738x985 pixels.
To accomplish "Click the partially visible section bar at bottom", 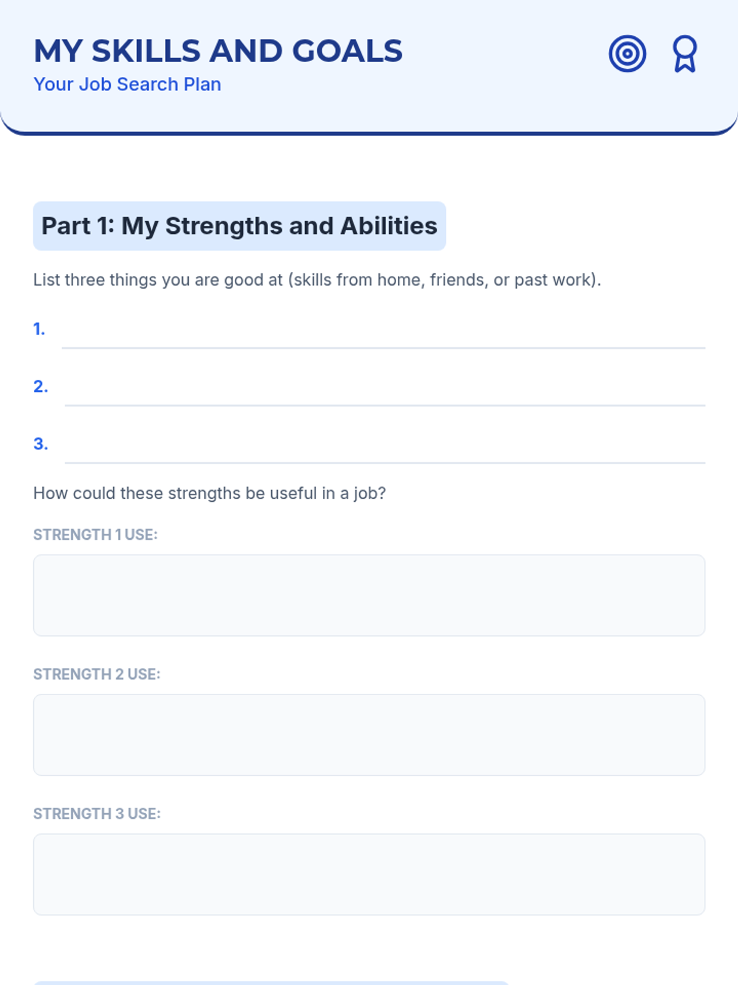I will pos(271,983).
